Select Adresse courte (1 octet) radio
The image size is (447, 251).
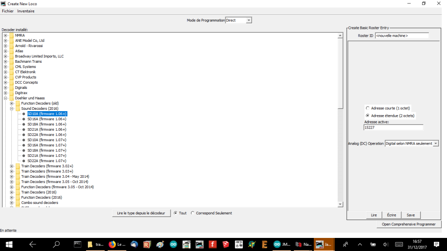tap(368, 108)
